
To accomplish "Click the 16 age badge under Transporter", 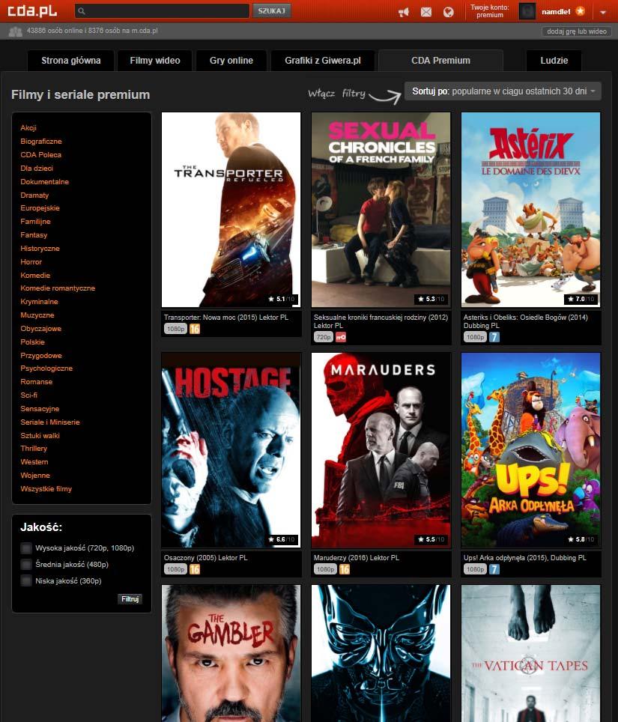I will (195, 329).
